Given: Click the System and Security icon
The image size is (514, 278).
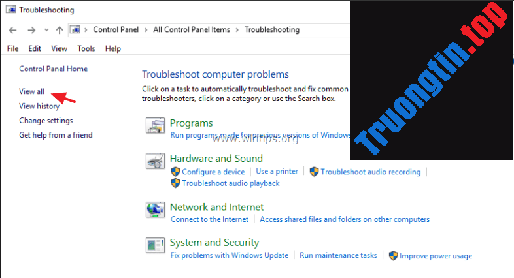Looking at the screenshot, I should [155, 245].
